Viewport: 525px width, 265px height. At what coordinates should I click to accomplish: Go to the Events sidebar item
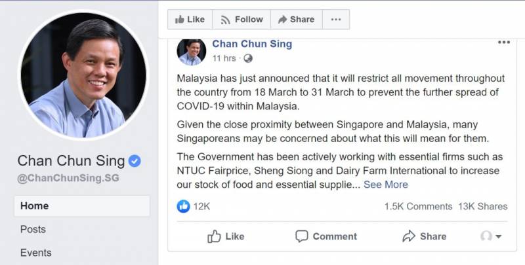[x=35, y=253]
